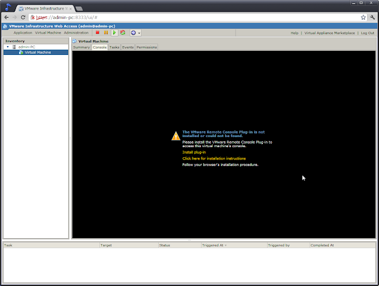Sort tasks by Completed At column
Image resolution: width=379 pixels, height=286 pixels.
tap(343, 245)
